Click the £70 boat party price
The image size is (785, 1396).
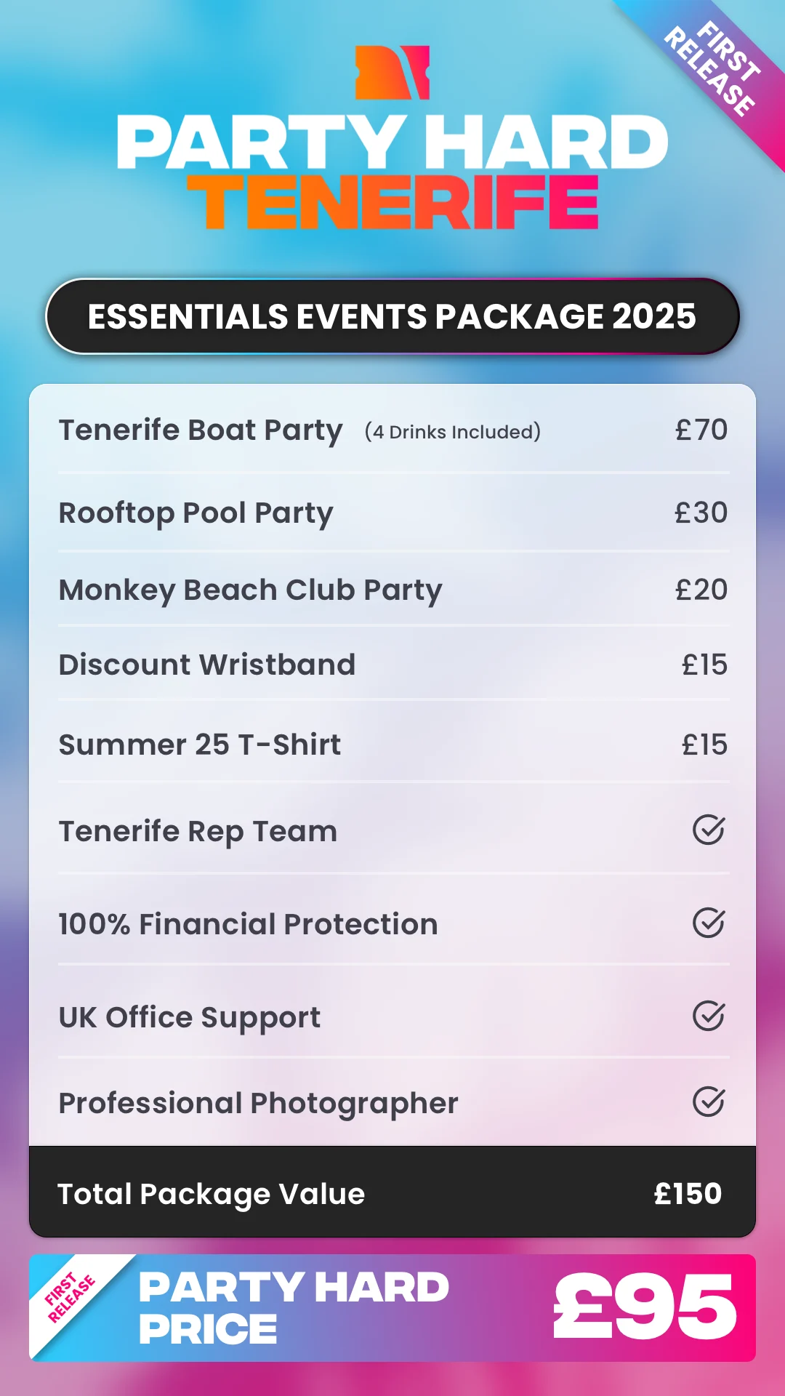tap(701, 430)
